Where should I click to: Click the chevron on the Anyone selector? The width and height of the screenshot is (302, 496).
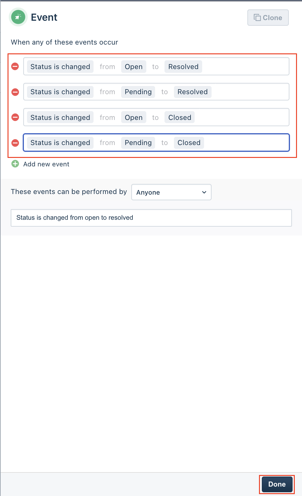[204, 192]
